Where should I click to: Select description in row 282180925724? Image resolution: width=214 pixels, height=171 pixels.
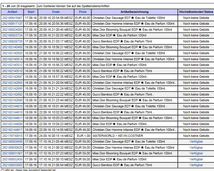119,35
